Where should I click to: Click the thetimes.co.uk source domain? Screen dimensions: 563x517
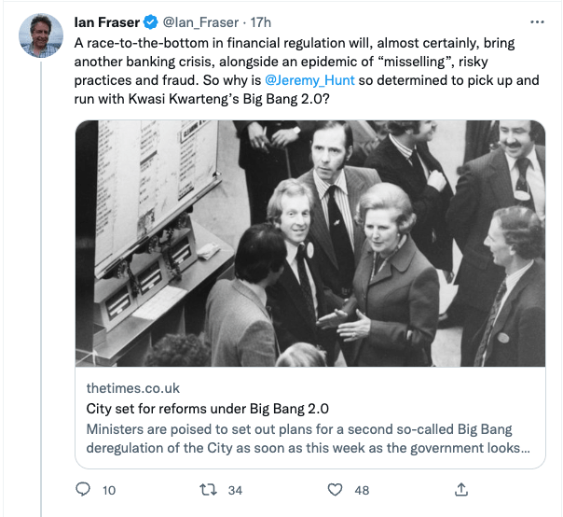[133, 387]
